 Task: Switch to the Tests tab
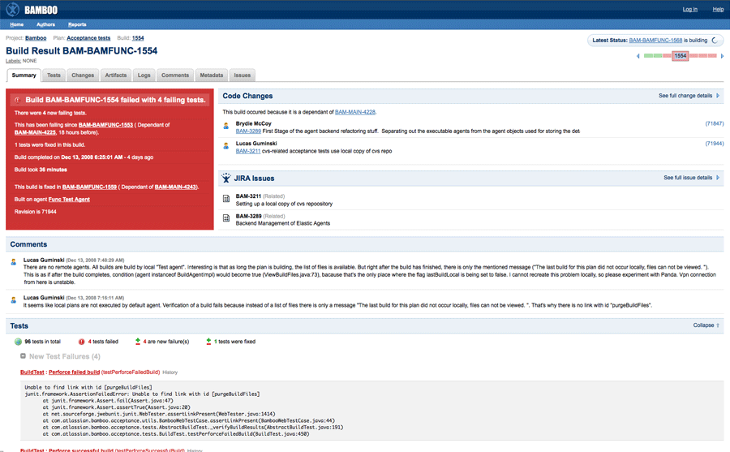[x=54, y=75]
